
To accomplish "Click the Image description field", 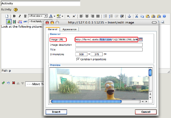I will tap(109, 45).
